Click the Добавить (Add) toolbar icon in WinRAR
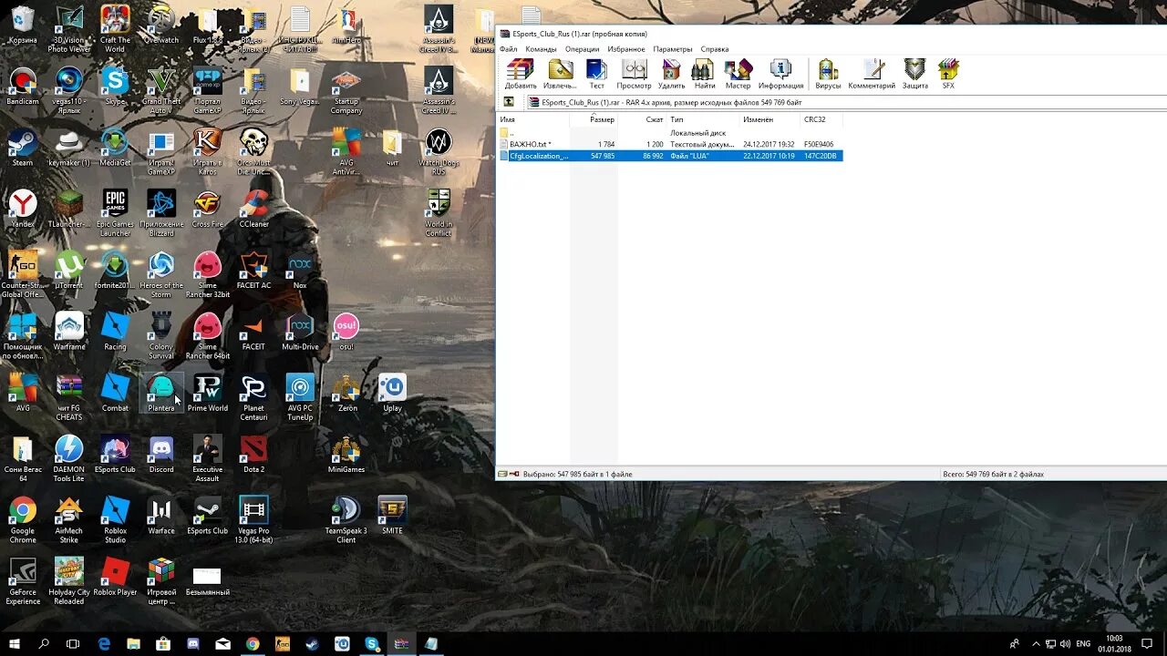The image size is (1167, 656). [520, 74]
